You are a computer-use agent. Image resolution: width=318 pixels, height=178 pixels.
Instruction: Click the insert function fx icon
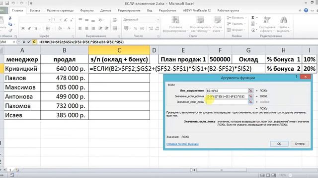[34, 42]
